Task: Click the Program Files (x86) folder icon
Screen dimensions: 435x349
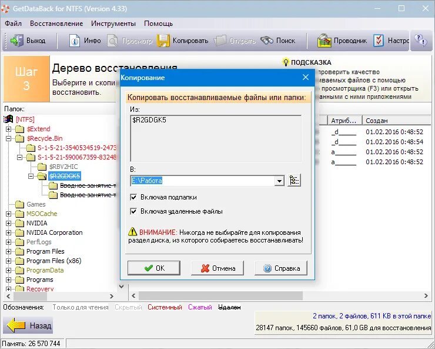Action: [x=20, y=261]
